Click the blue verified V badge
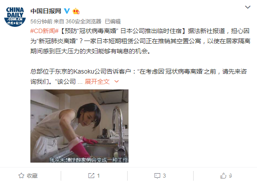 click(67, 11)
